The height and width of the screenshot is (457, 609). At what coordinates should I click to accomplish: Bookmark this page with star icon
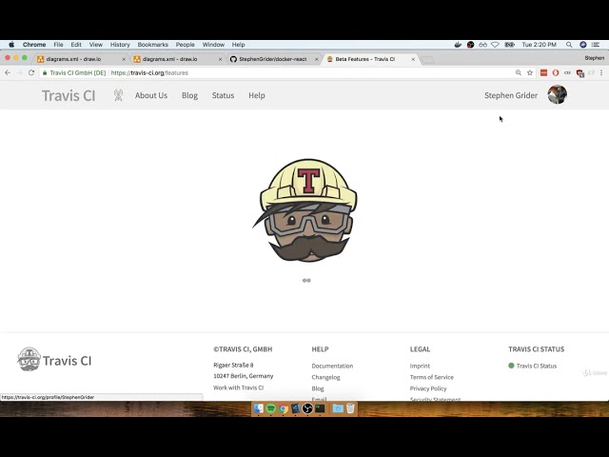click(x=530, y=72)
